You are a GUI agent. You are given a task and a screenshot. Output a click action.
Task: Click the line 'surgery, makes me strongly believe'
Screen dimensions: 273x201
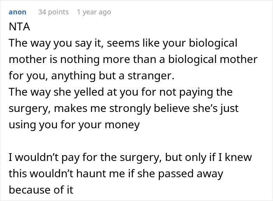point(124,108)
